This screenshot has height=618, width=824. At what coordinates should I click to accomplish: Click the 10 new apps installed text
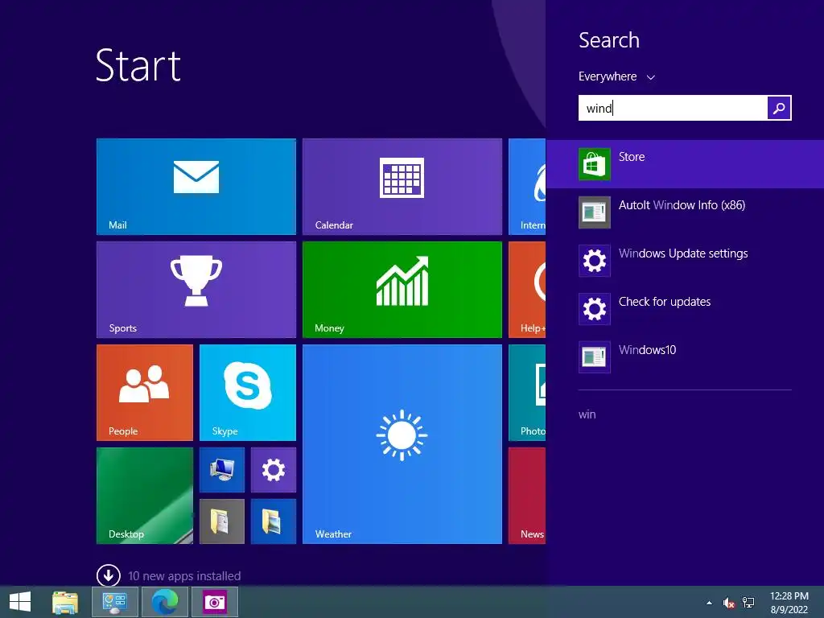click(184, 576)
